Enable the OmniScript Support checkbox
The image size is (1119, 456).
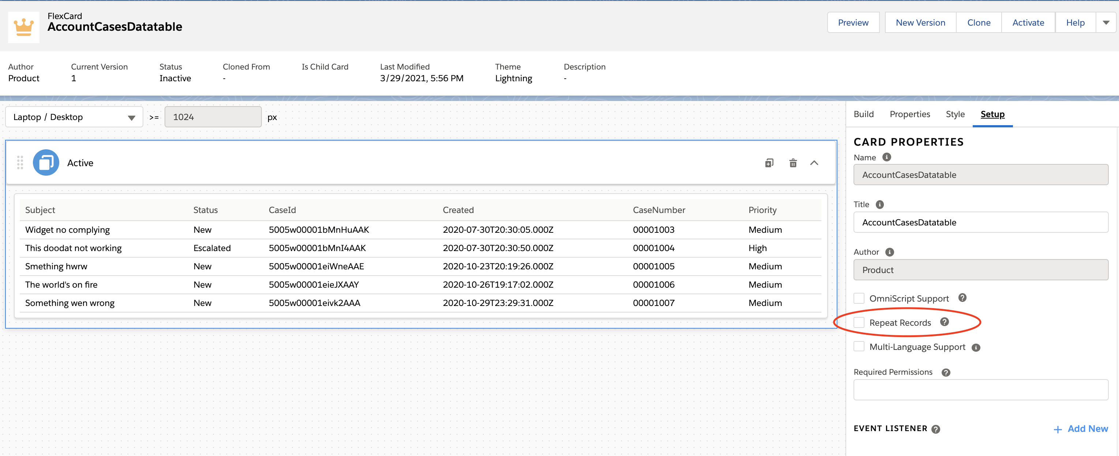[x=859, y=298]
